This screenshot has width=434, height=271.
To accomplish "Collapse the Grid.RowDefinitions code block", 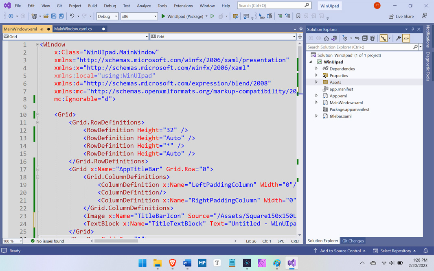I will point(37,122).
